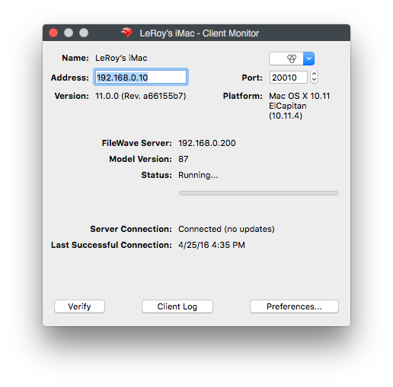Image resolution: width=393 pixels, height=387 pixels.
Task: Click the Platform value Mac OS X 10.11
Action: 299,96
